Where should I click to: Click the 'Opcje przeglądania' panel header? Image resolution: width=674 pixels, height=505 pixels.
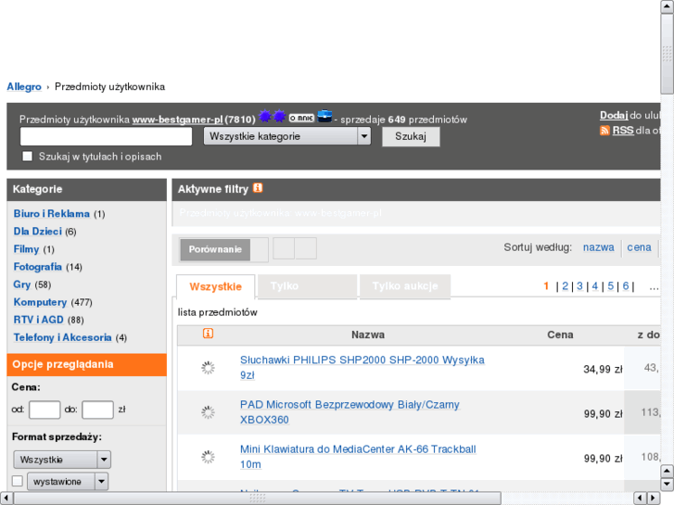(x=87, y=364)
